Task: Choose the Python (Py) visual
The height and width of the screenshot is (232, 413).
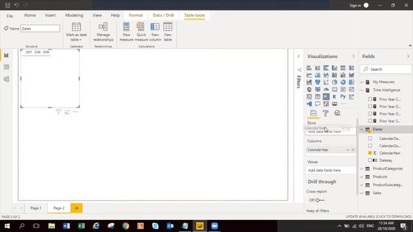Action: (343, 97)
